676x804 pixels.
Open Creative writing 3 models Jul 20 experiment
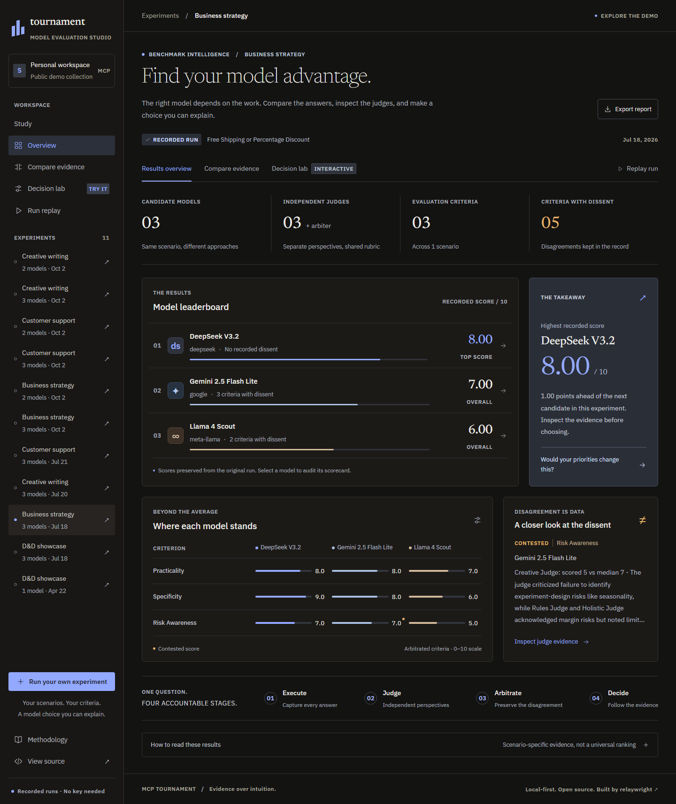coord(61,488)
